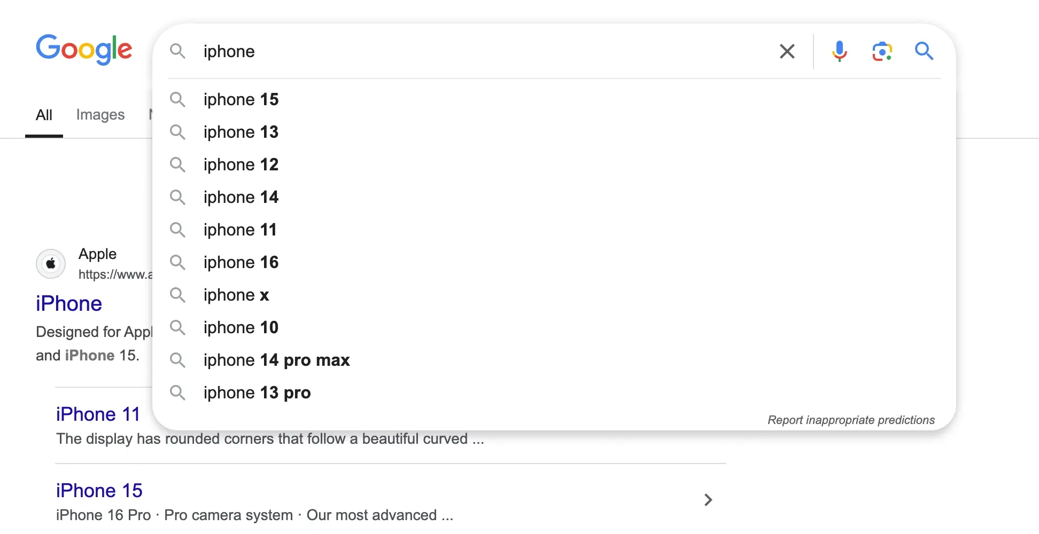Click magnifier icon beside iphone 15 suggestion
1039x534 pixels.
pyautogui.click(x=177, y=99)
